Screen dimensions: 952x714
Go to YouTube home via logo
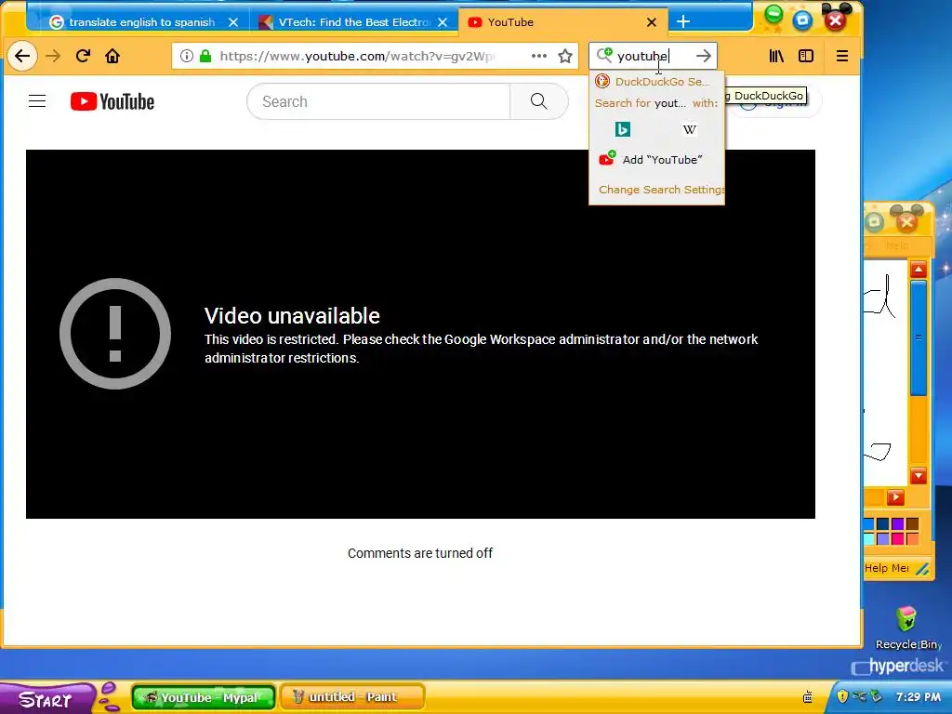pos(112,101)
